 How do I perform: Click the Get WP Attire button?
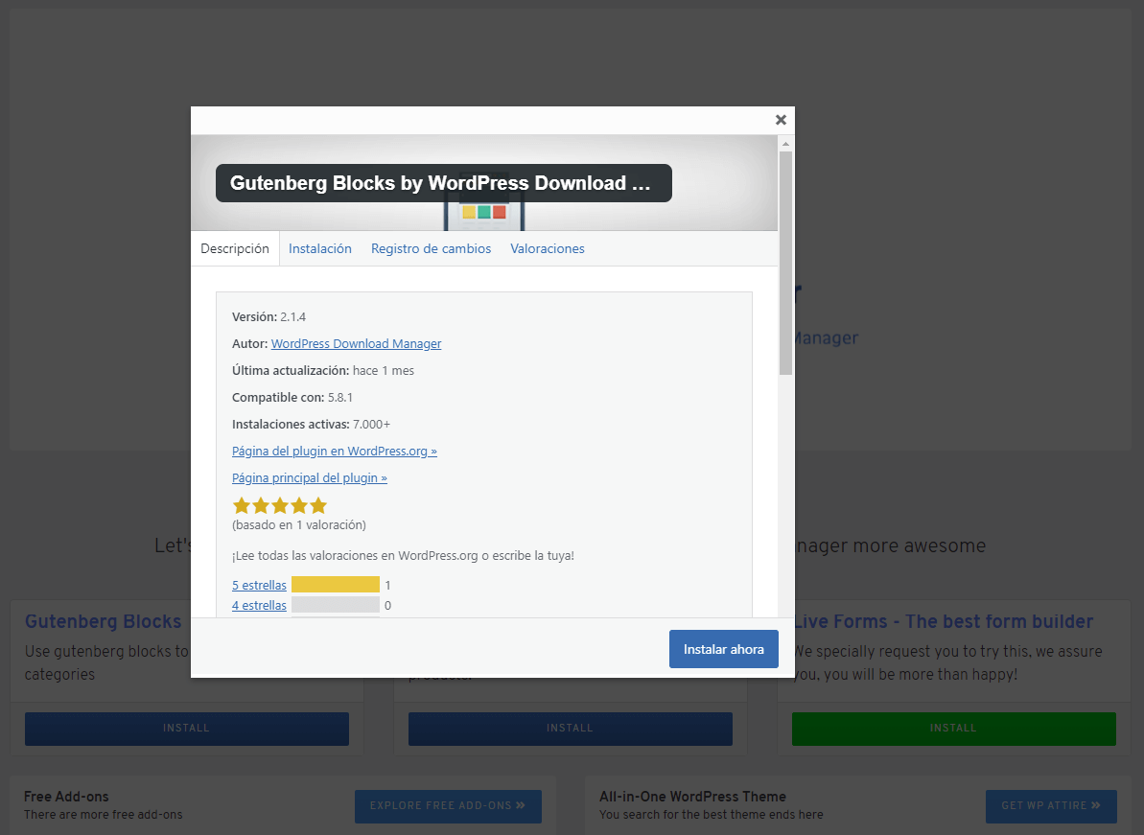pos(1051,806)
